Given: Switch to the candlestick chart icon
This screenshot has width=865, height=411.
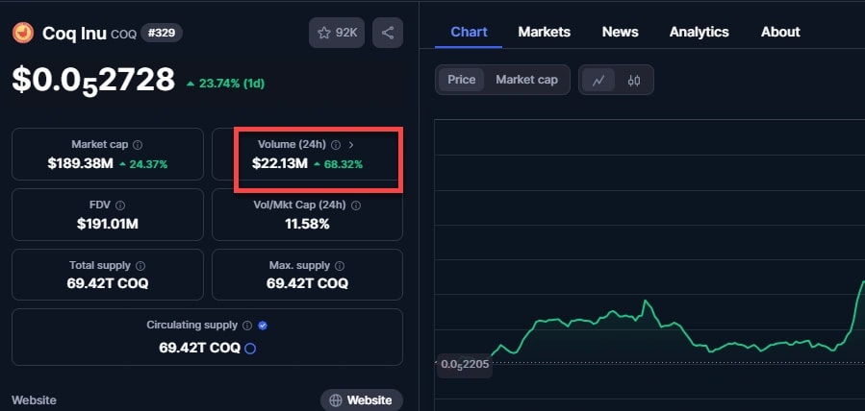Looking at the screenshot, I should (633, 80).
